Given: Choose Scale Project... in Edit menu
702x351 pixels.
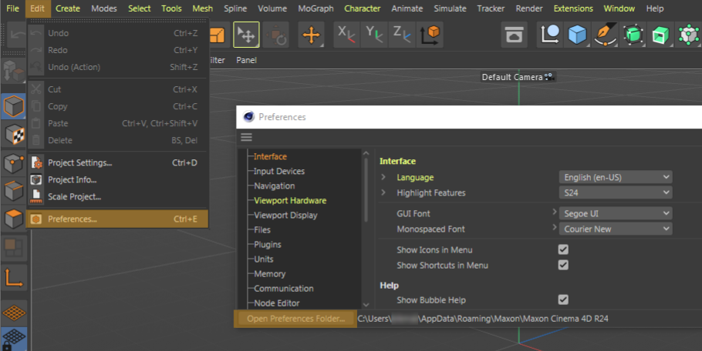Looking at the screenshot, I should click(x=118, y=196).
